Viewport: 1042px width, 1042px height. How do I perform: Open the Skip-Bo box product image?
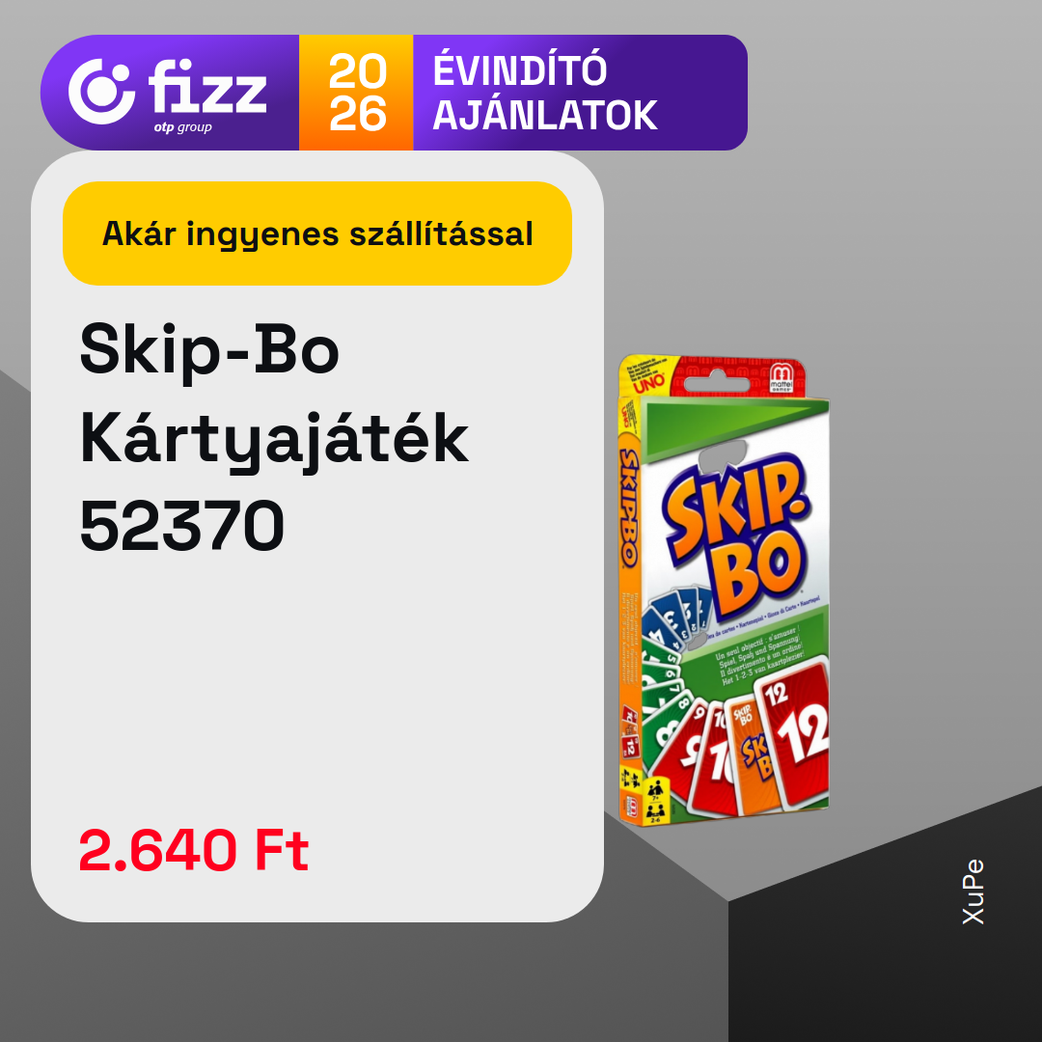click(x=724, y=590)
